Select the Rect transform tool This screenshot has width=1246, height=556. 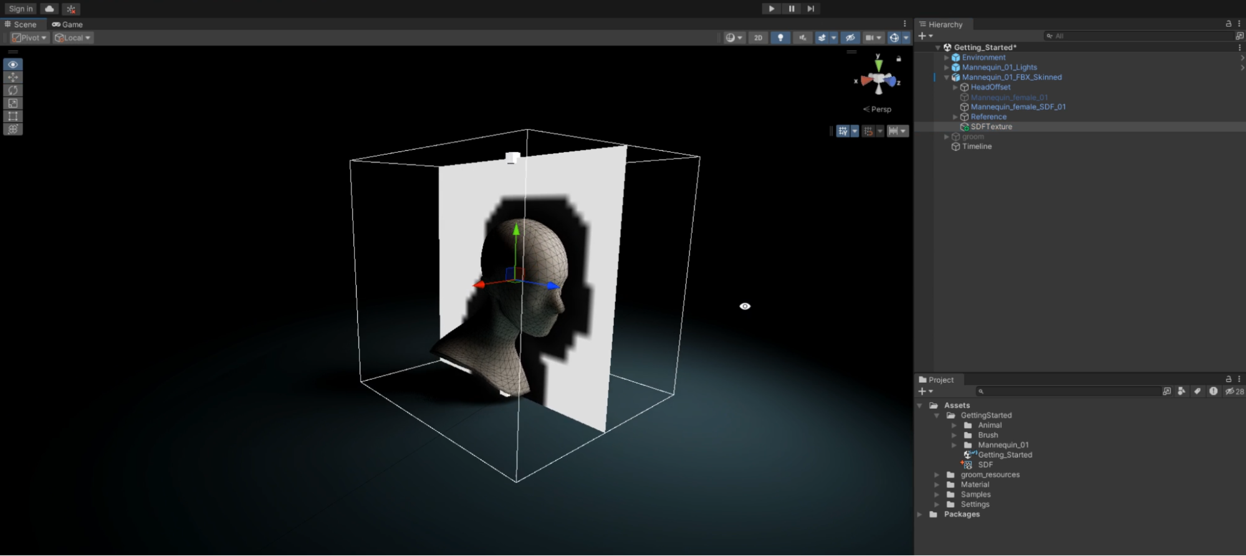pyautogui.click(x=12, y=117)
